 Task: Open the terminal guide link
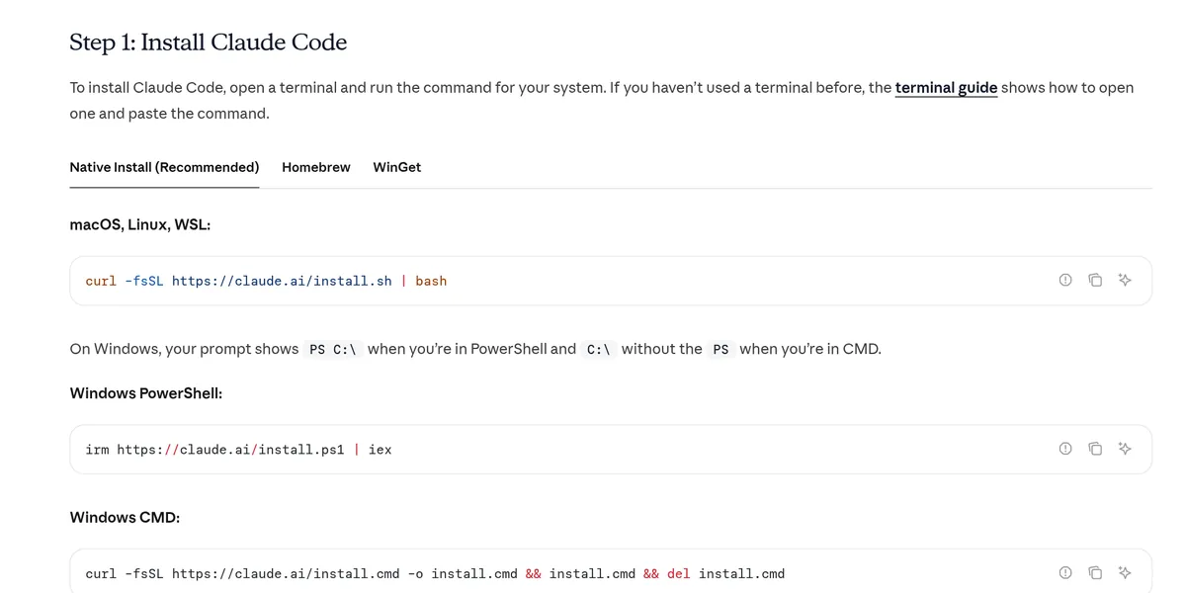click(x=946, y=88)
